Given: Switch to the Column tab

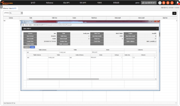Looking at the screenshot, I should pos(26,47).
